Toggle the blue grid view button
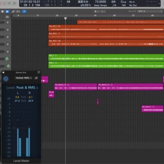The width and height of the screenshot is (164, 164). click(7, 12)
